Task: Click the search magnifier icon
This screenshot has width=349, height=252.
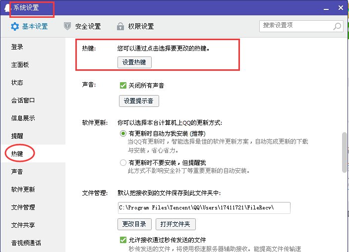Action: click(337, 26)
